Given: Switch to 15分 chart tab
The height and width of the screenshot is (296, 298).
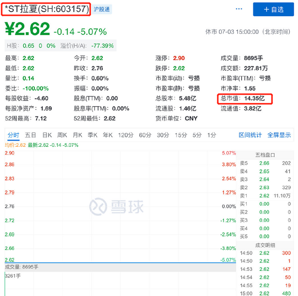Looking at the screenshot, I should [x=181, y=135].
